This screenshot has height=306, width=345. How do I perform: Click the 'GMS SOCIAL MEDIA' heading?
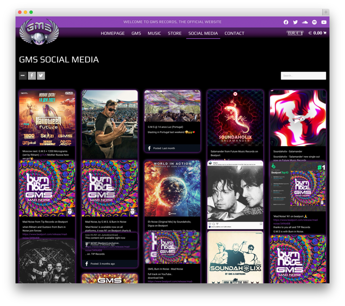pyautogui.click(x=59, y=59)
